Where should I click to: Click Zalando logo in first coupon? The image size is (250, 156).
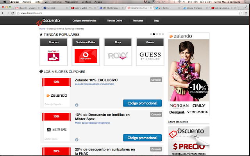57,95
